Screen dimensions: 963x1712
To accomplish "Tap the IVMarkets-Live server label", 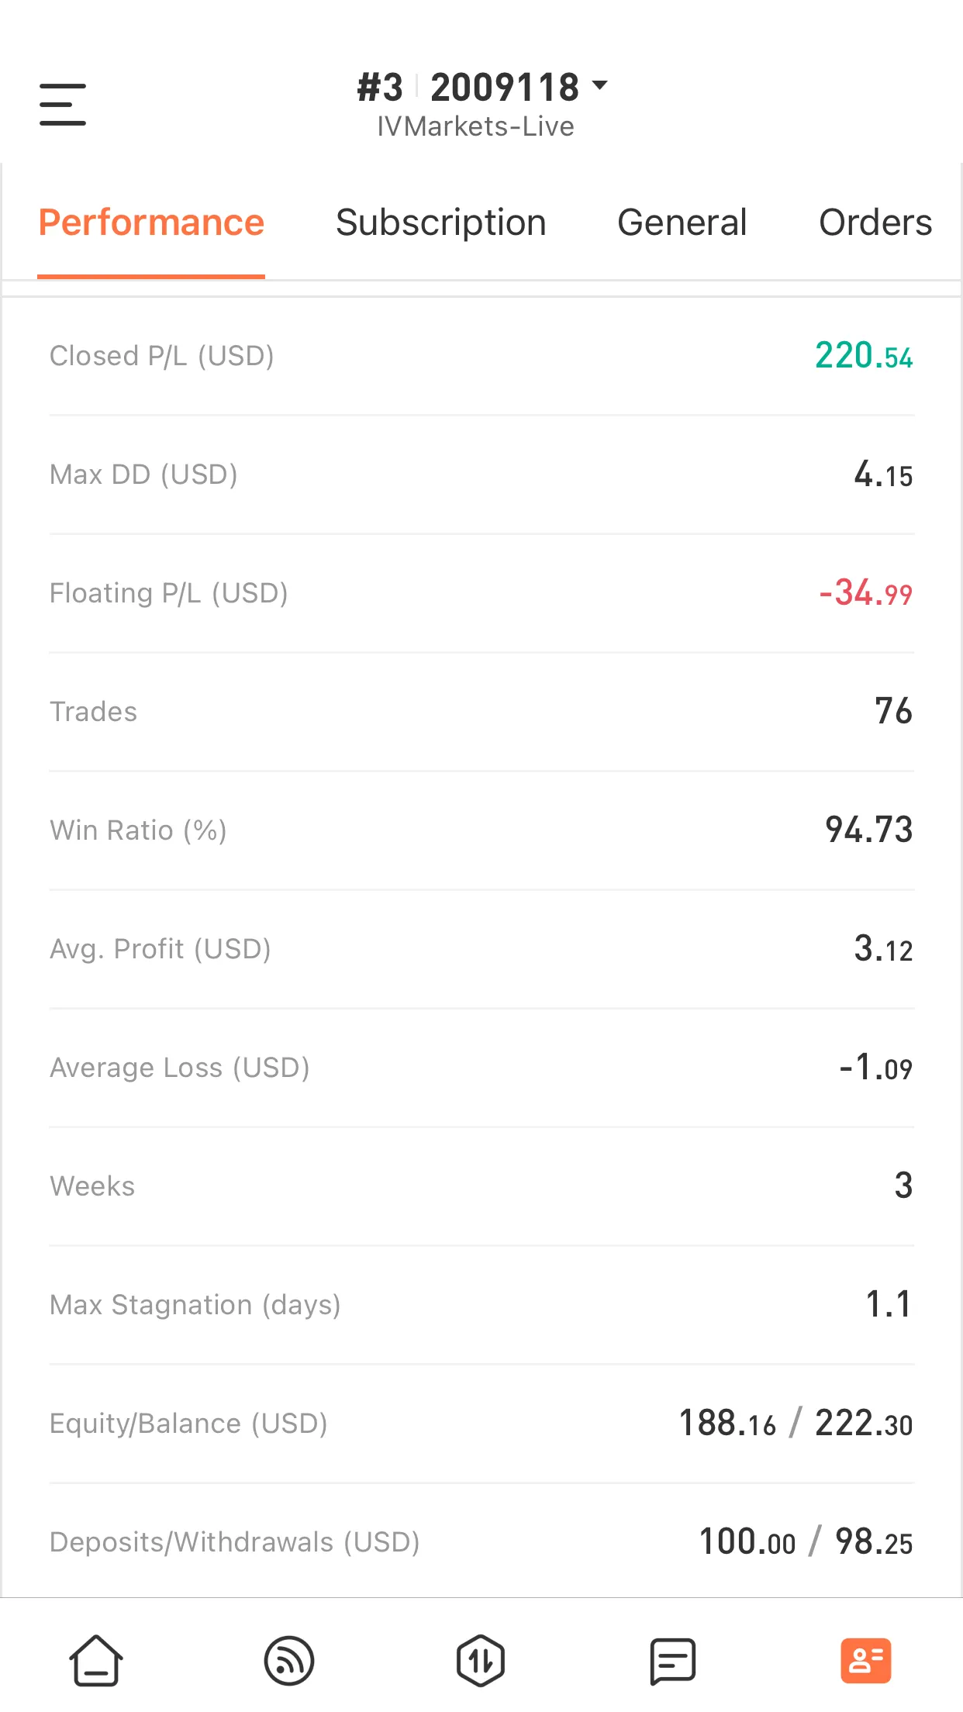I will click(x=475, y=126).
